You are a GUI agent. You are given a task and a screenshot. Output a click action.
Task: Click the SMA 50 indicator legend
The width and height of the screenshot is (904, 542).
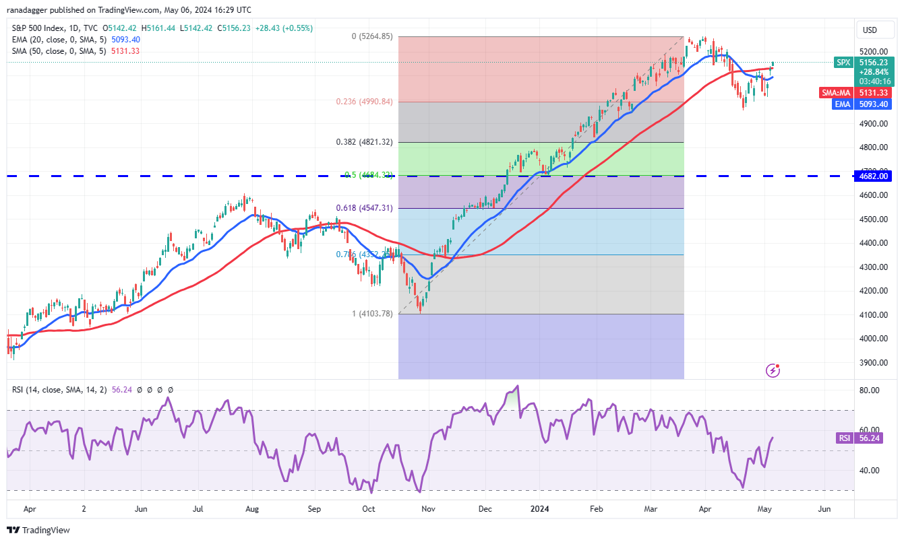pos(74,51)
